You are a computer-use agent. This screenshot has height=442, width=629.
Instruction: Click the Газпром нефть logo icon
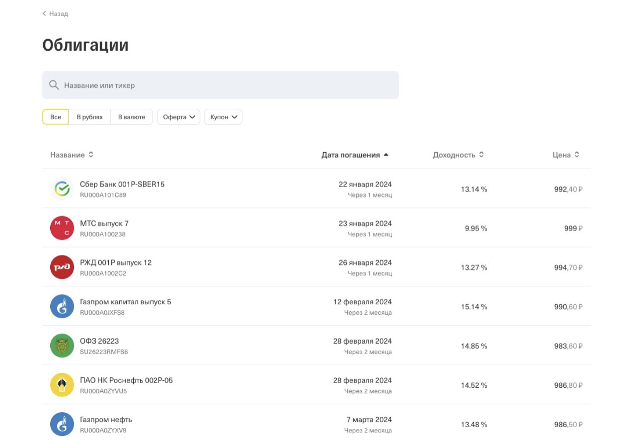[x=62, y=424]
